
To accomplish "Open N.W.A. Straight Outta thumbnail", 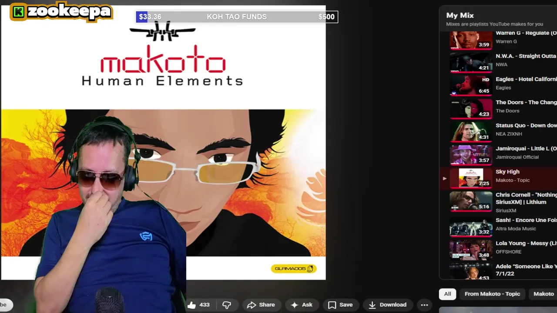I will tap(471, 63).
